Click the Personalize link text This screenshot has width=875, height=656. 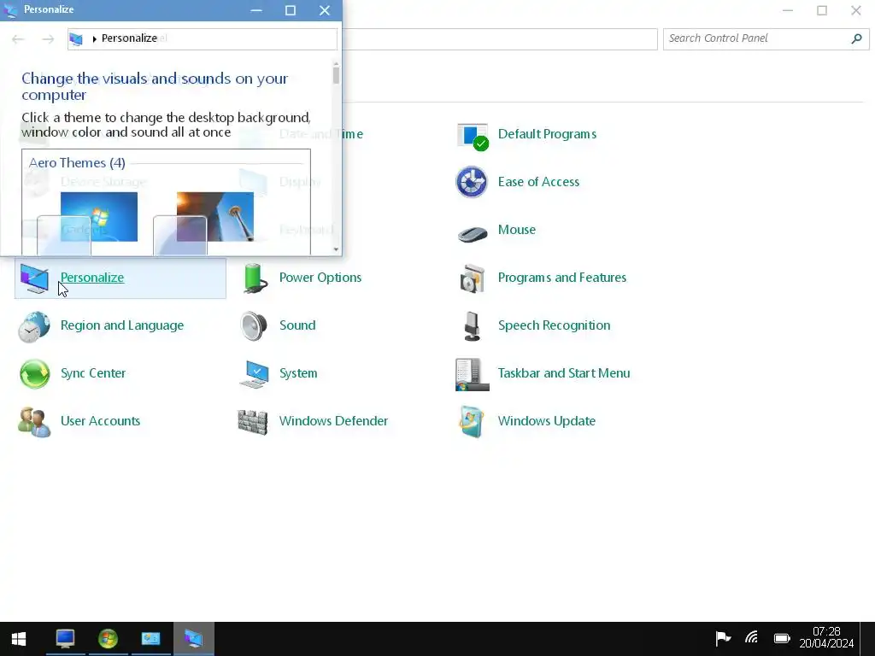click(92, 278)
